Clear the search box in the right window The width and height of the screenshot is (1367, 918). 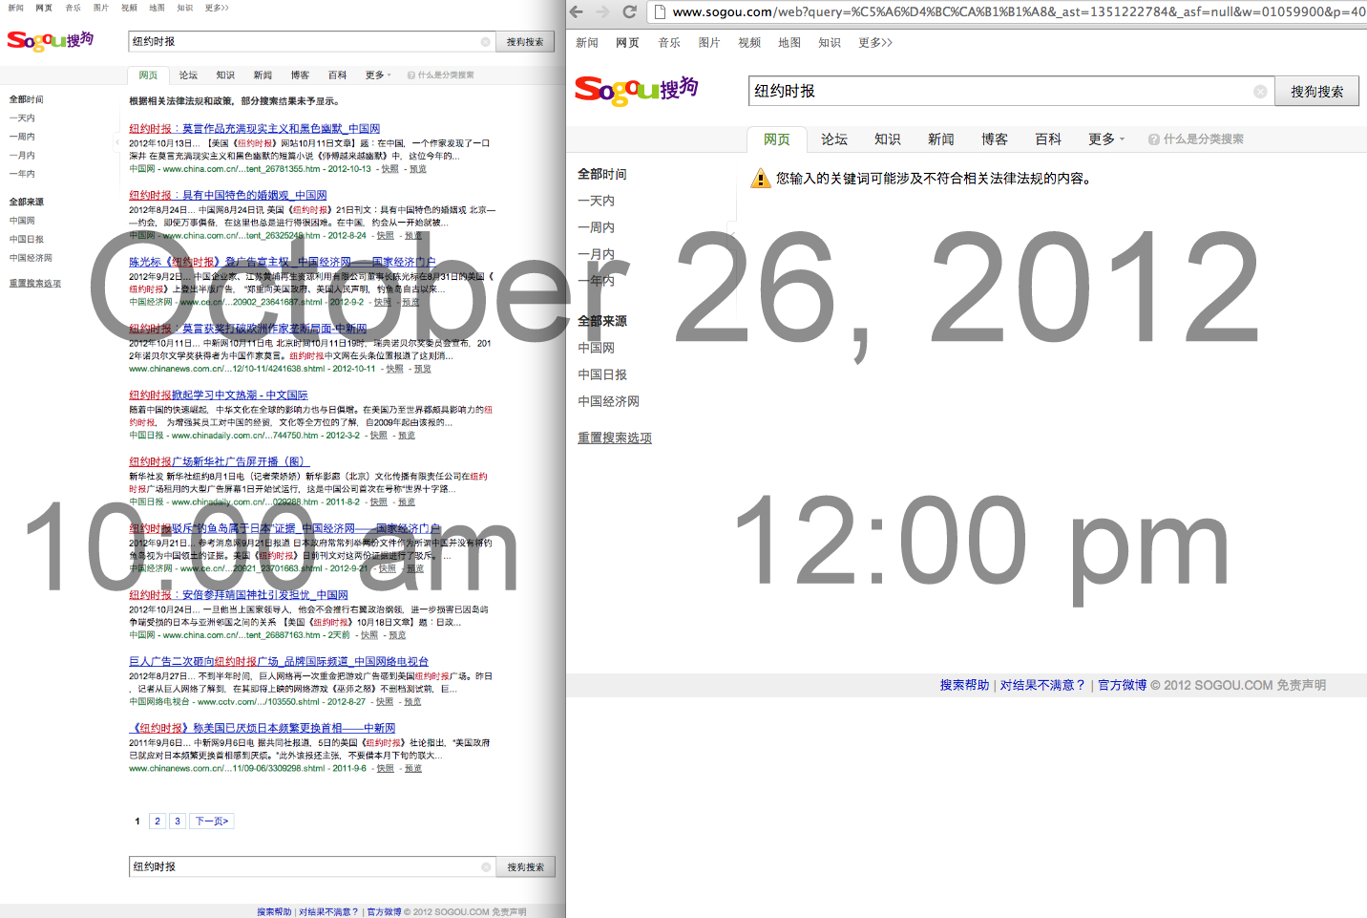tap(1260, 92)
